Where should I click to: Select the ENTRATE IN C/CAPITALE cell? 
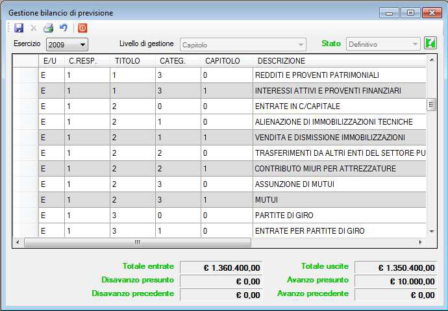pos(340,106)
